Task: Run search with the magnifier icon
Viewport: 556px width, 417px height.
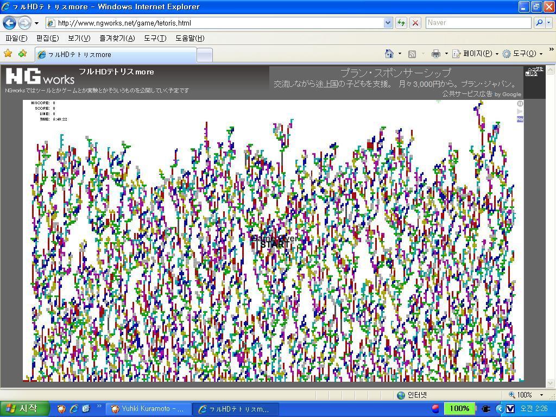Action: click(x=539, y=23)
